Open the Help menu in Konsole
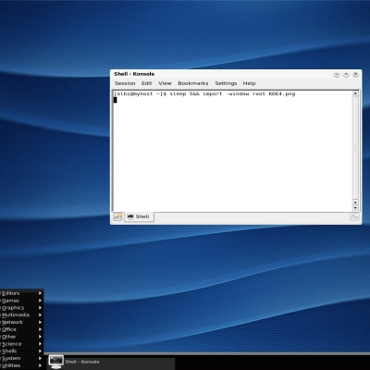Viewport: 370px width, 370px height. tap(249, 83)
